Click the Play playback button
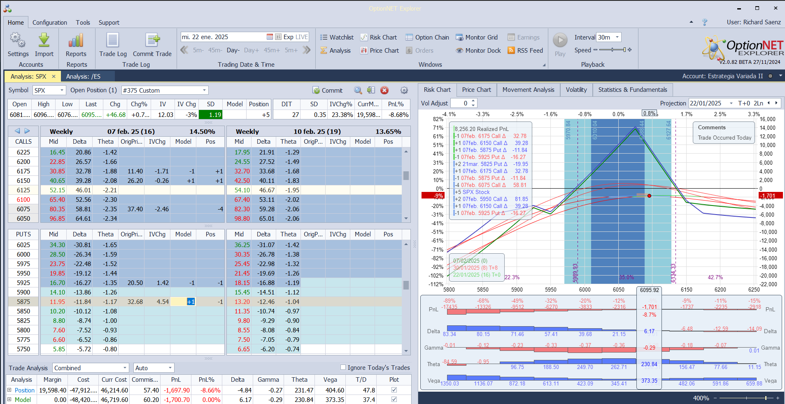The height and width of the screenshot is (404, 785). click(x=560, y=40)
